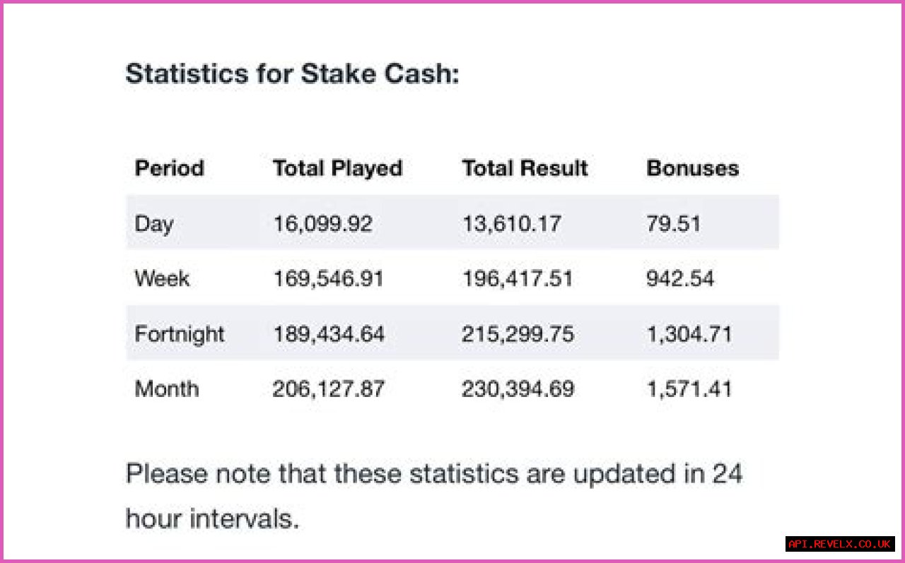Click Month total played value 206,127.87

click(x=329, y=389)
